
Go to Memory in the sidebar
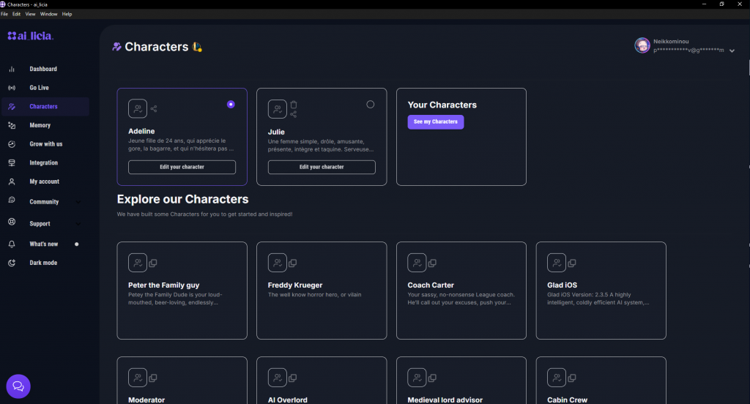(40, 125)
